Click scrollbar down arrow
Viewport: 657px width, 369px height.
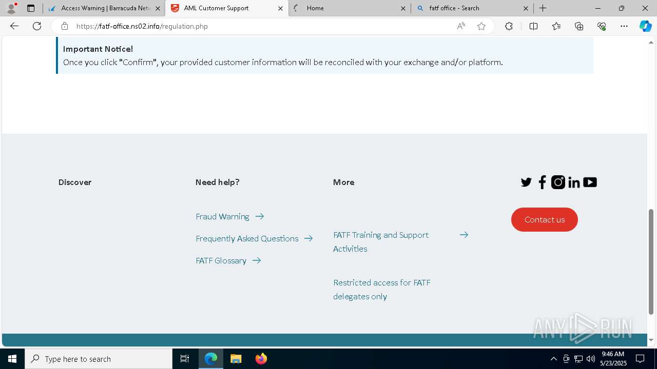[651, 340]
